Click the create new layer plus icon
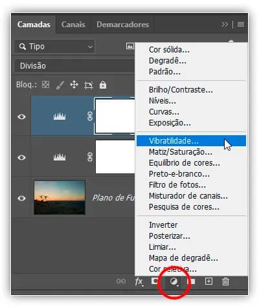259x308 pixels. pos(208,281)
